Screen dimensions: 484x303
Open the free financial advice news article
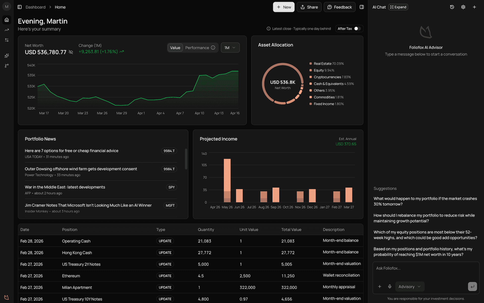pyautogui.click(x=72, y=151)
